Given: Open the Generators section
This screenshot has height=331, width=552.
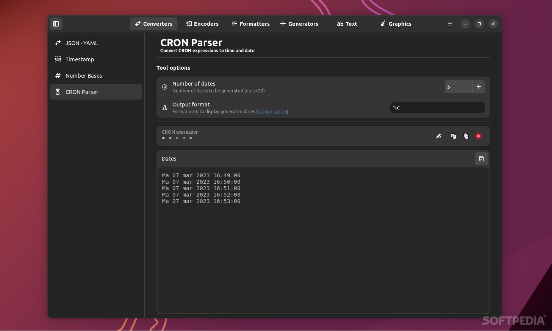Looking at the screenshot, I should point(299,23).
